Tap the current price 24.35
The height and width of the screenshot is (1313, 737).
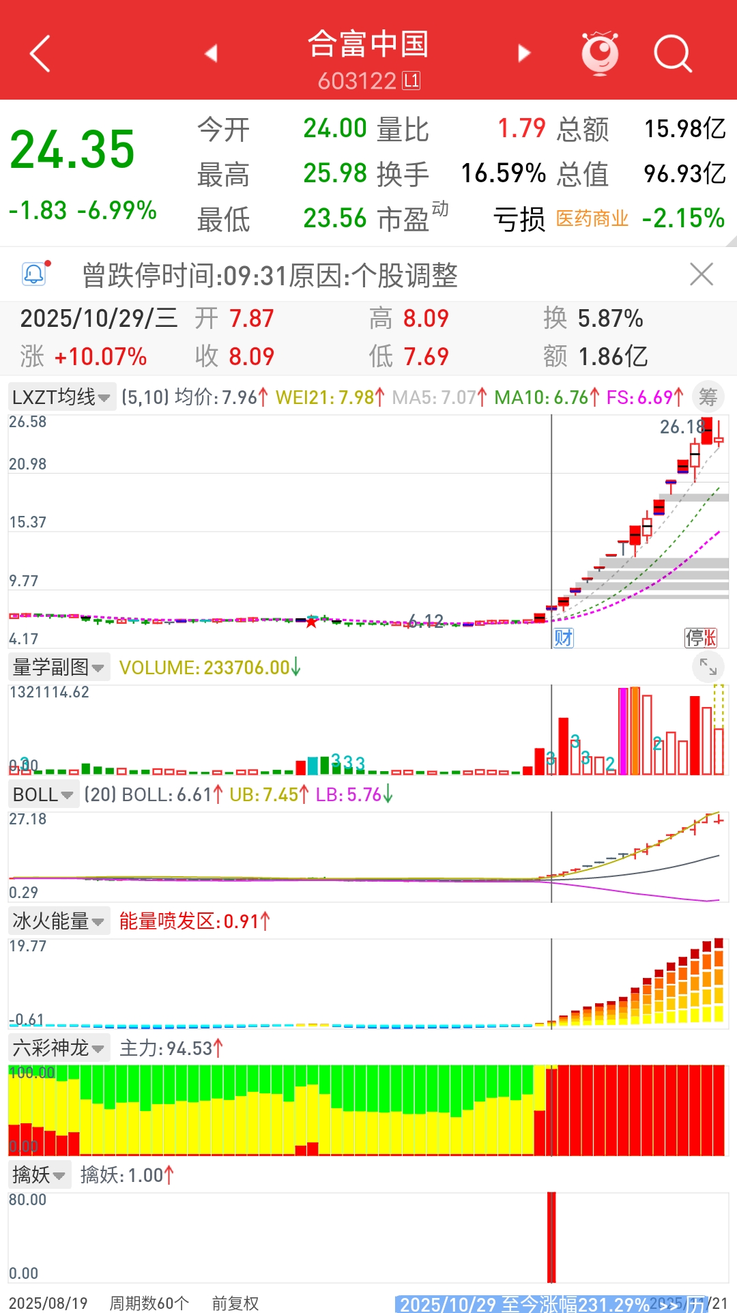pyautogui.click(x=72, y=149)
